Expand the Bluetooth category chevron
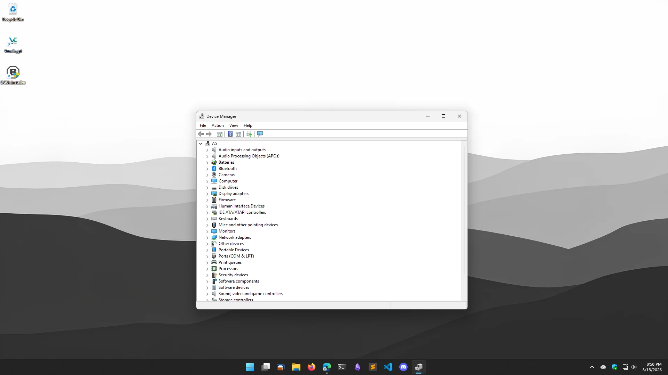The width and height of the screenshot is (668, 375). pos(207,169)
